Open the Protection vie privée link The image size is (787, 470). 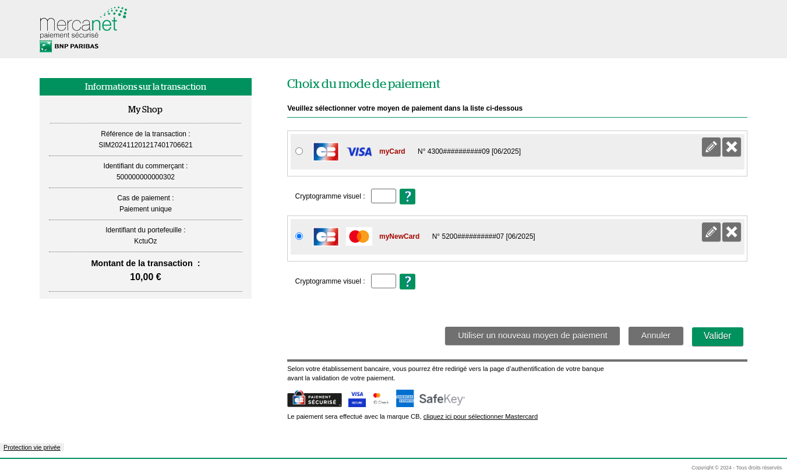tap(32, 448)
